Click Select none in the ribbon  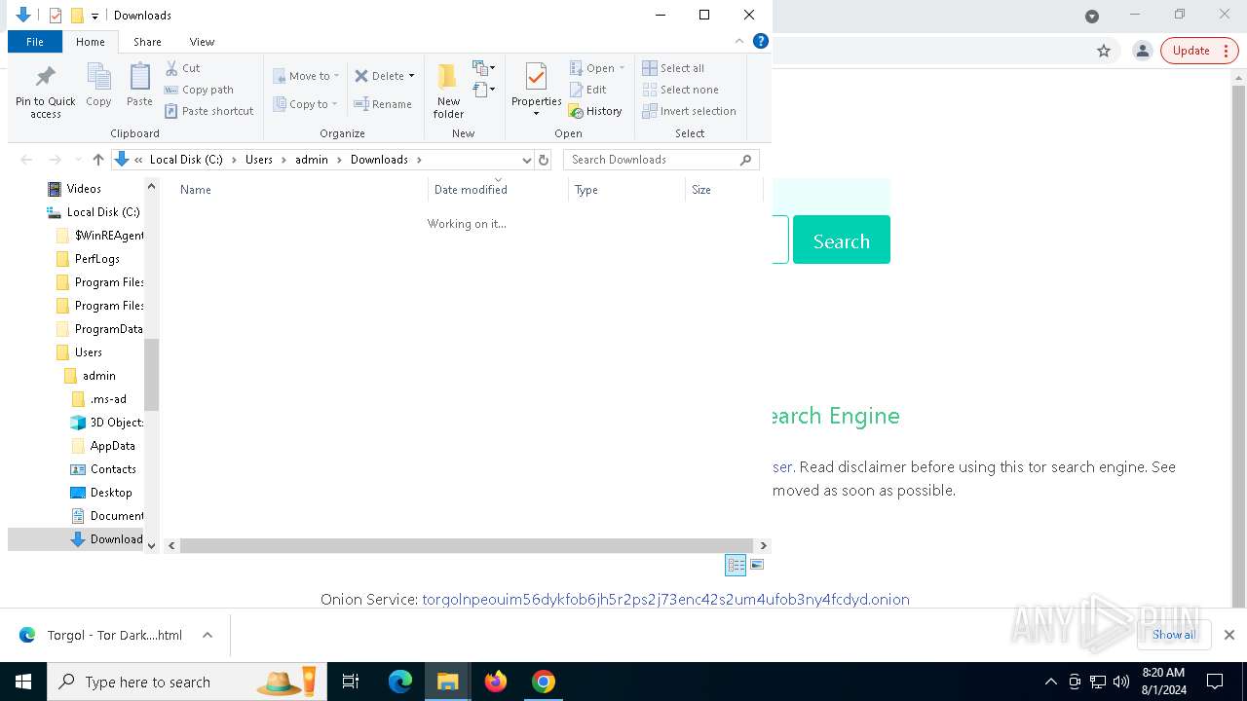click(x=680, y=90)
